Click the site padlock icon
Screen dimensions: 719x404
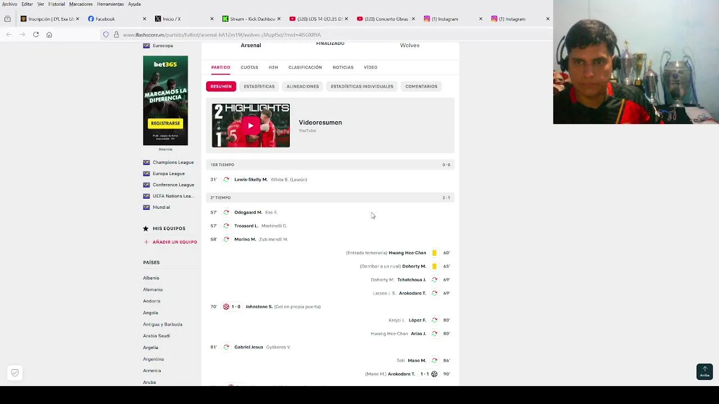[116, 35]
